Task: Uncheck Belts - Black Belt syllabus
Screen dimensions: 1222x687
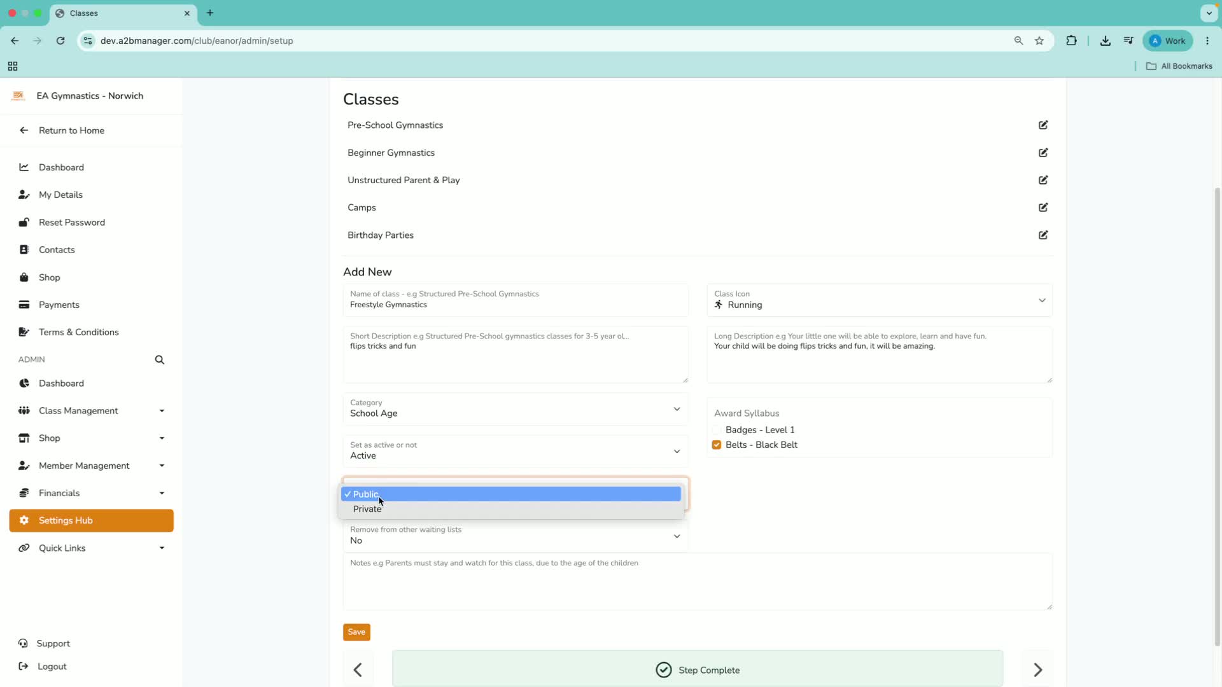Action: point(717,445)
